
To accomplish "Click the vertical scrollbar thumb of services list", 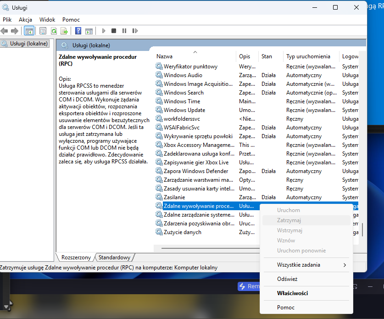I will [362, 229].
